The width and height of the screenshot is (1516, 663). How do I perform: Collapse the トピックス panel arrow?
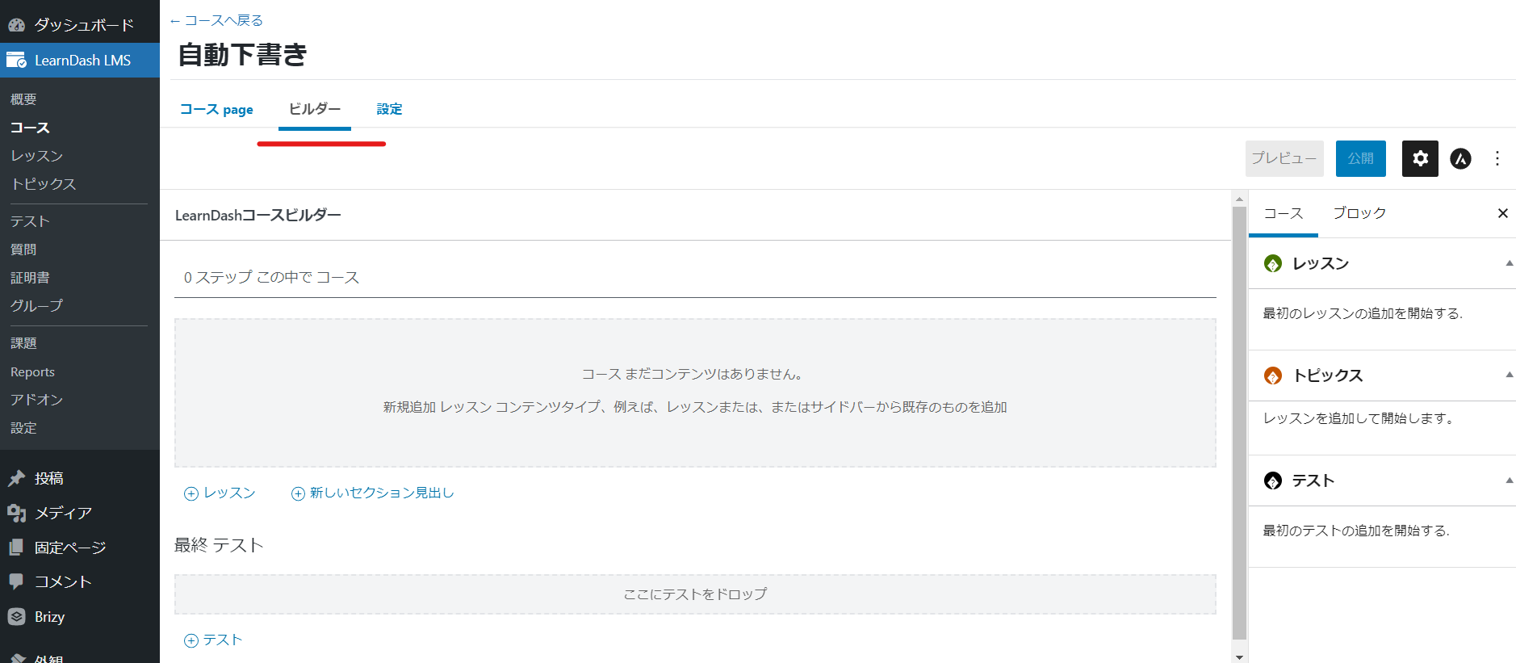(x=1509, y=375)
